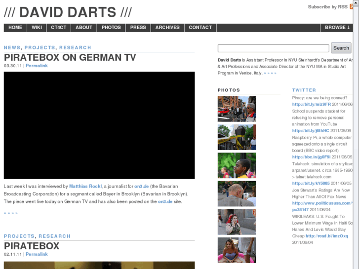
Task: Click the 'Piracy: are we being conned?' tweet text
Action: [x=319, y=98]
